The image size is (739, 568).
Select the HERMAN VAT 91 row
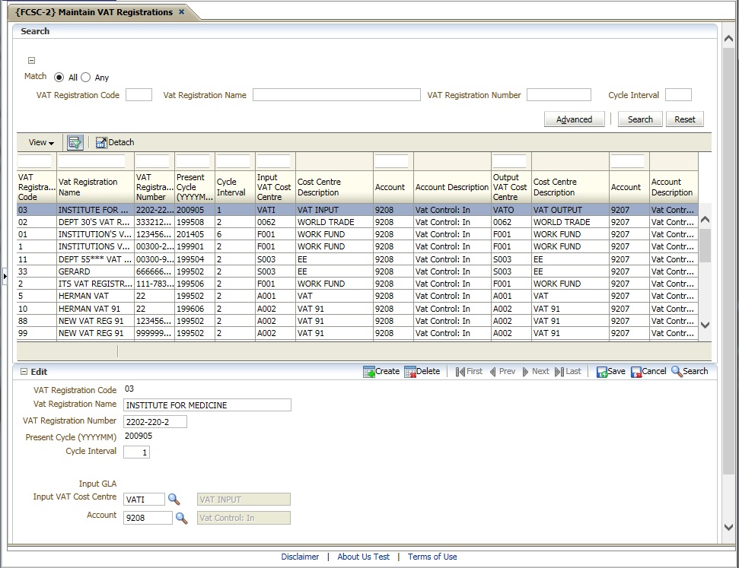[x=91, y=309]
